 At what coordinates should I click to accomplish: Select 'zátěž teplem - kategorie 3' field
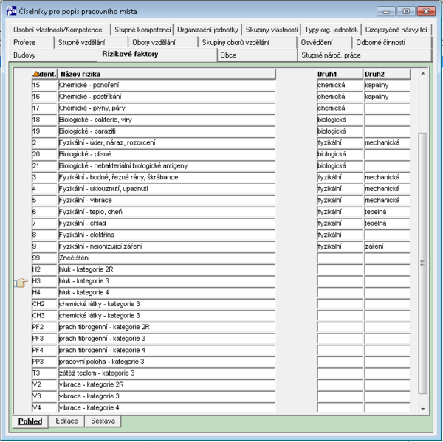click(167, 373)
